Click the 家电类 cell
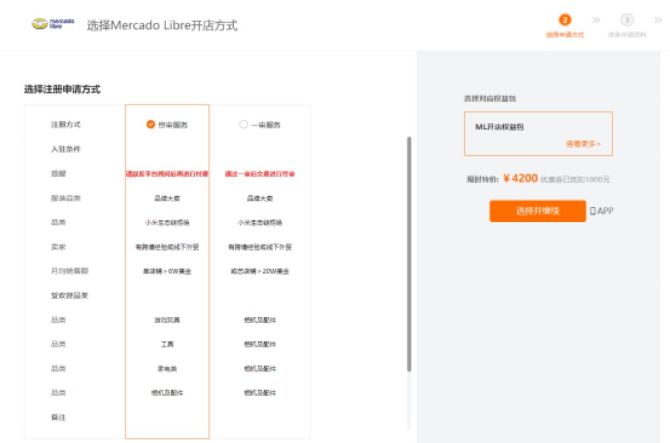This screenshot has height=443, width=670. coord(167,368)
